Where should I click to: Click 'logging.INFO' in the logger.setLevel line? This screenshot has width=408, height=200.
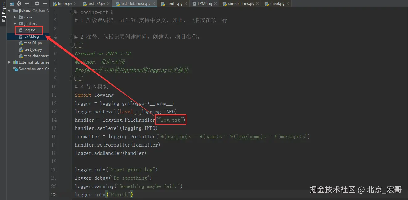pos(158,112)
